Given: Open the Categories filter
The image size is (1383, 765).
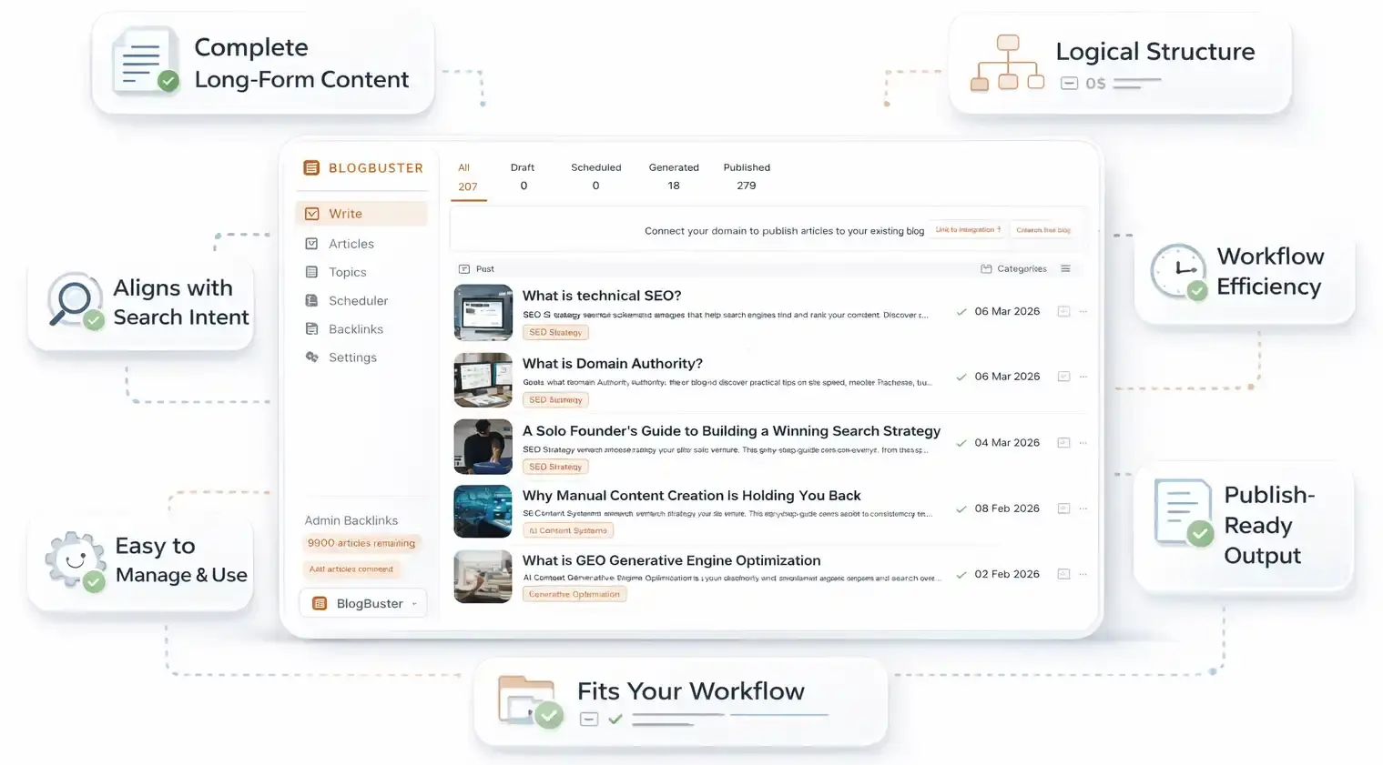Looking at the screenshot, I should click(x=1014, y=268).
